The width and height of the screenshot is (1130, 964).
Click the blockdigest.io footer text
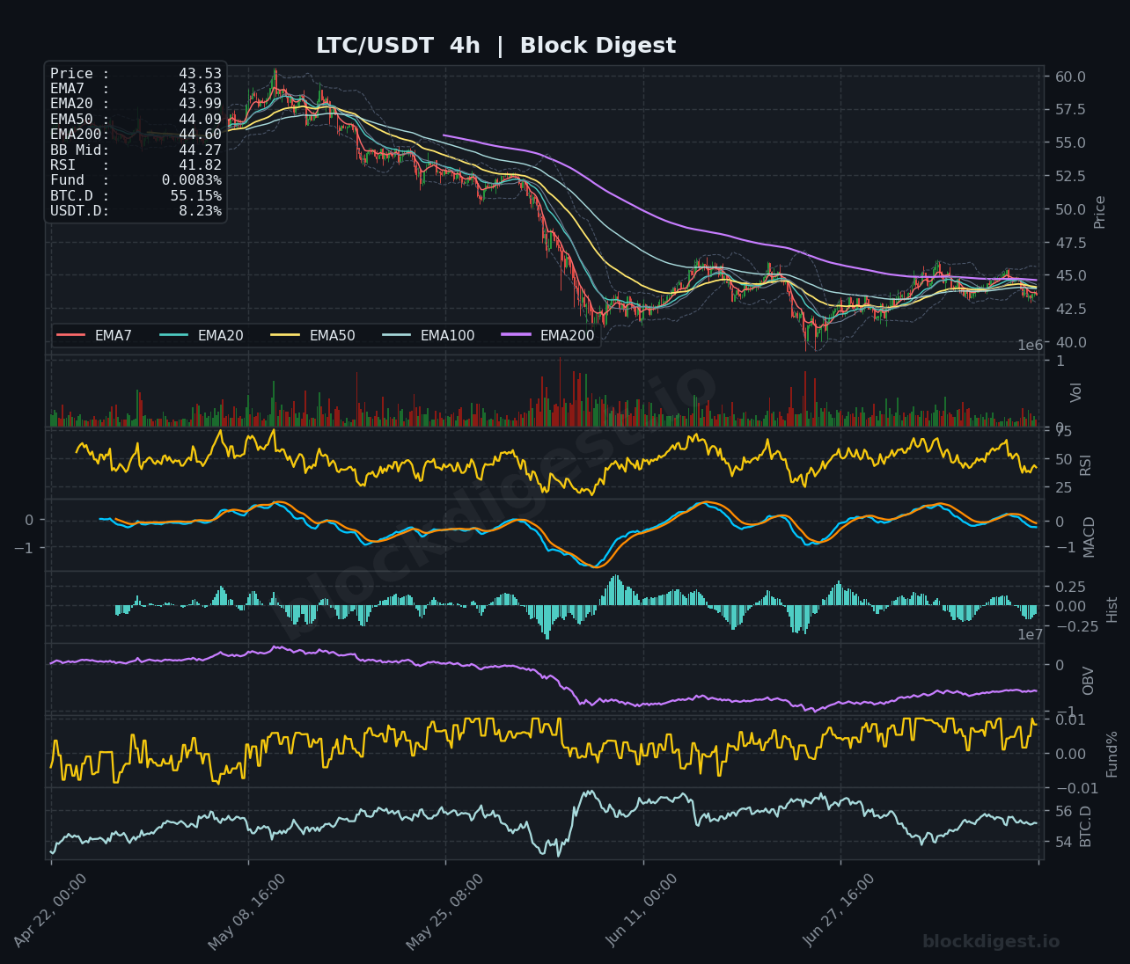coord(991,942)
